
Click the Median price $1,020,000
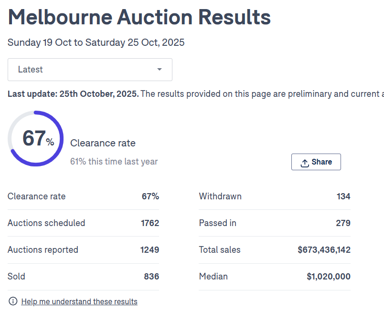[329, 277]
